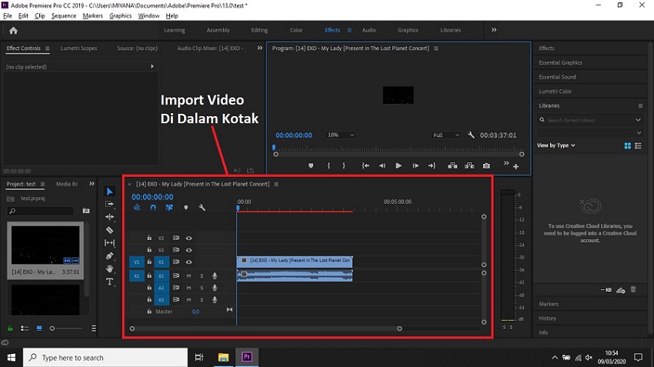Viewport: 654px width, 367px height.
Task: Select the Hand tool
Action: pos(109,269)
